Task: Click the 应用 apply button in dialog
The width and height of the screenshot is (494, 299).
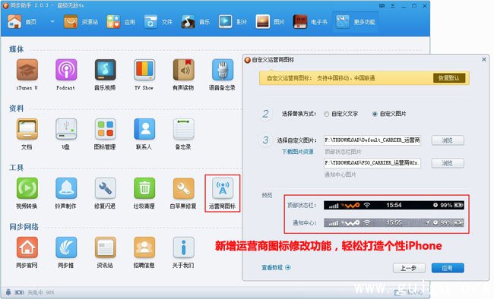Action: [448, 268]
